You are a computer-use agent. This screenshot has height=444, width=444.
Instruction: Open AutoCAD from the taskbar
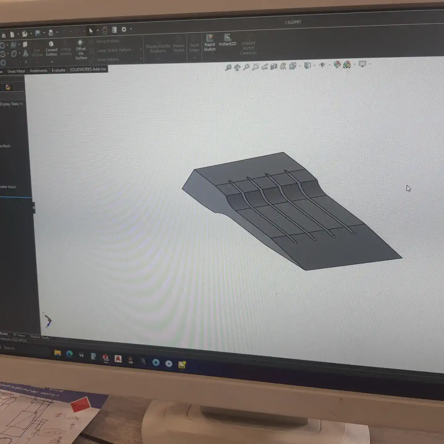tap(118, 359)
